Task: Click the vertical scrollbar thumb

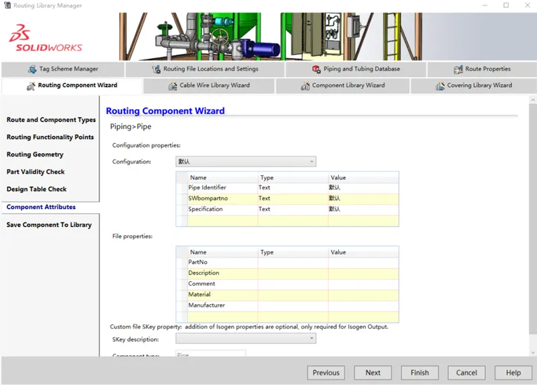Action: pos(532,219)
